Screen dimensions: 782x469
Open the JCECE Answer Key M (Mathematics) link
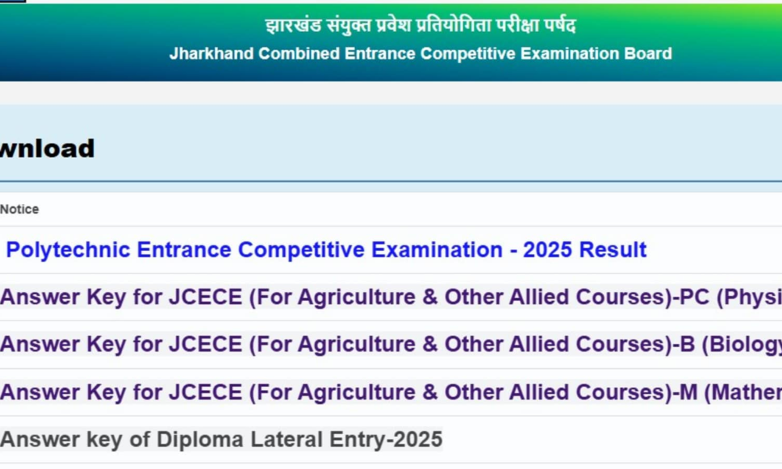coord(391,392)
